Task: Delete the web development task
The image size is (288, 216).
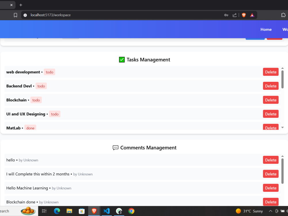Action: click(270, 72)
